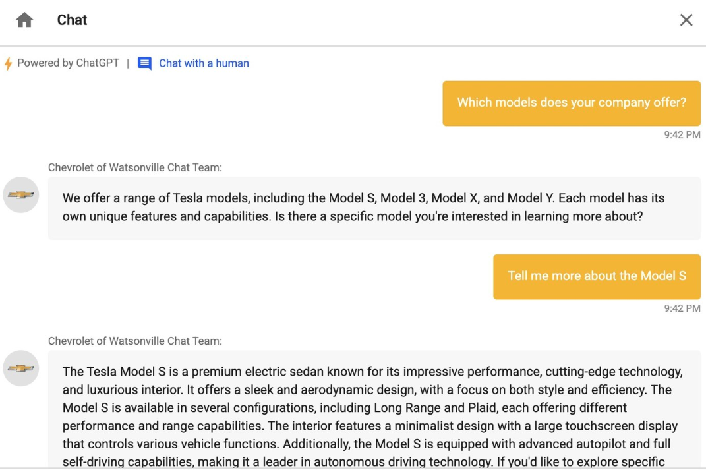Viewport: 706px width, 470px height.
Task: Close the chat window with the X
Action: pos(686,20)
